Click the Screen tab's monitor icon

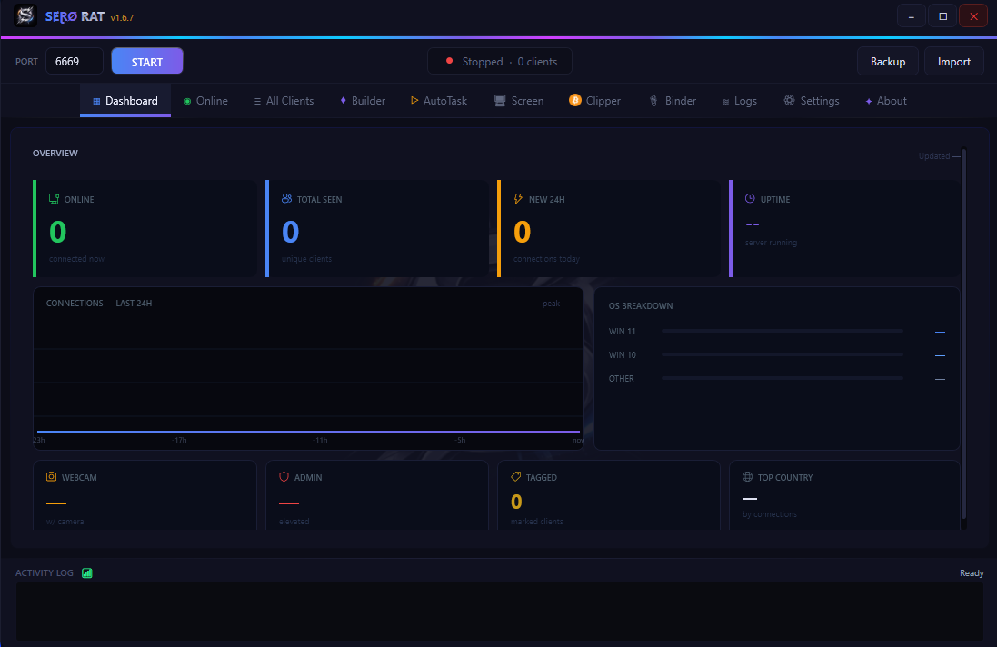coord(501,101)
